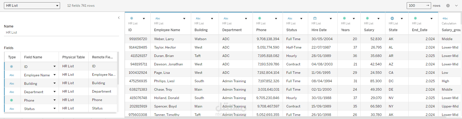Viewport: 462px width, 119px height.
Task: Click the ID column number type icon in grid header
Action: [x=132, y=18]
